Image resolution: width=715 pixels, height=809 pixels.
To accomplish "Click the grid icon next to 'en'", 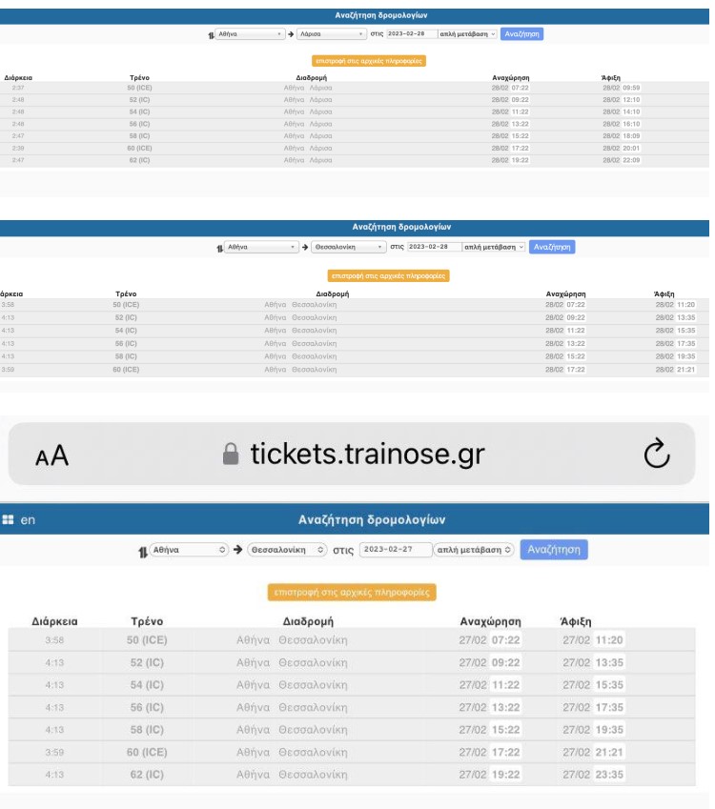I will click(x=9, y=520).
